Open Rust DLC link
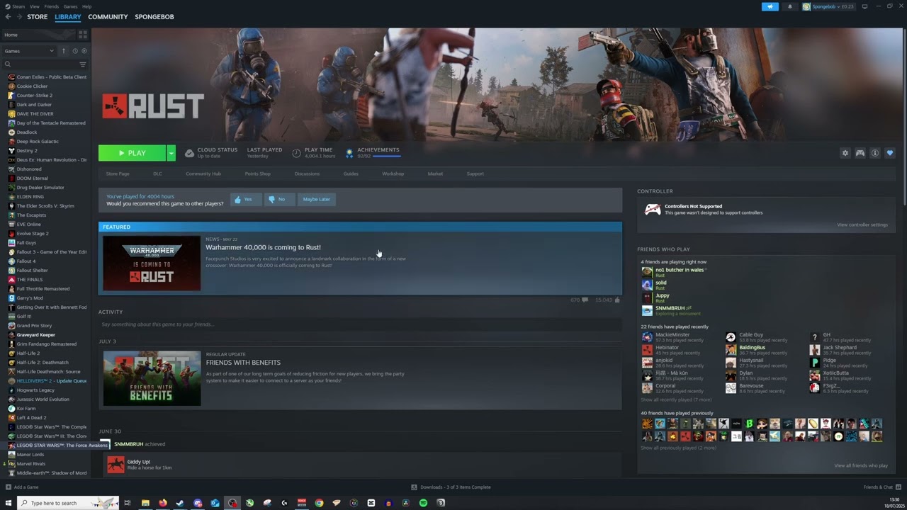This screenshot has width=907, height=510. 157,174
